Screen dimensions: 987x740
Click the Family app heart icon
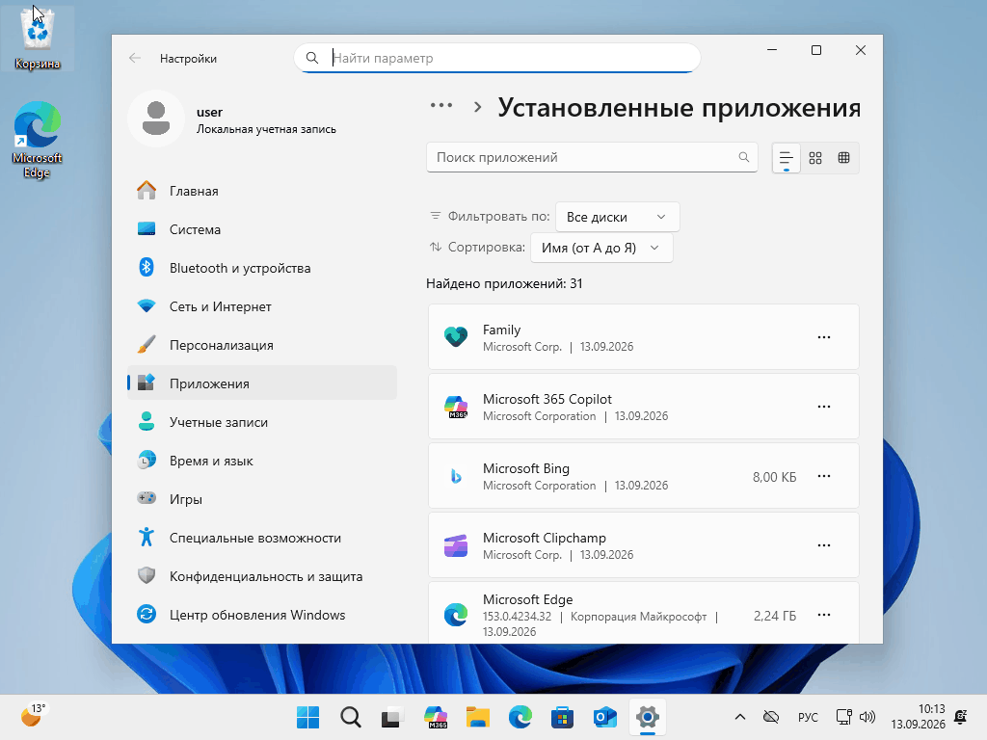pyautogui.click(x=456, y=337)
